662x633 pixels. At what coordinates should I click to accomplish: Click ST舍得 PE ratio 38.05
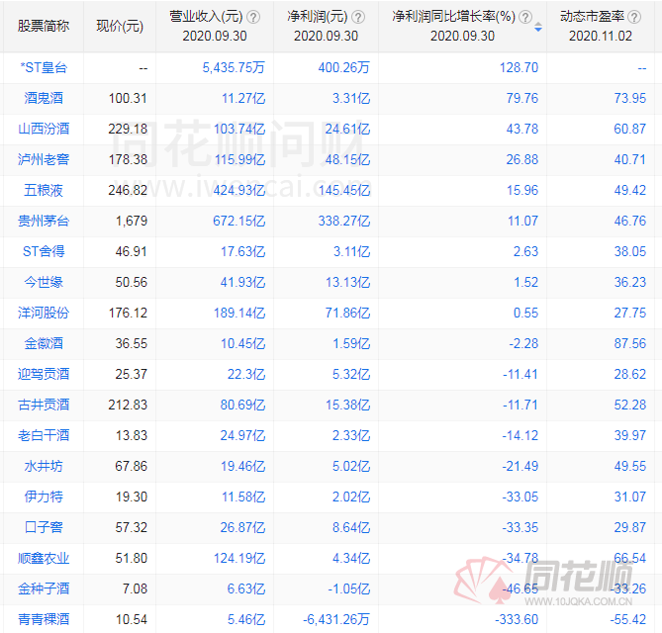coord(630,251)
